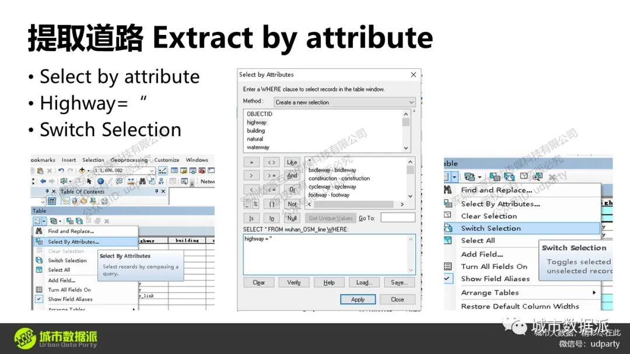Toggle Show Field Aliases check in right menu
The width and height of the screenshot is (630, 354).
(x=447, y=279)
